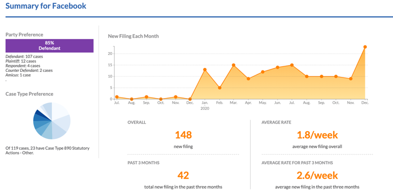Select 'Plaintiff: 12 cases' line

point(21,61)
